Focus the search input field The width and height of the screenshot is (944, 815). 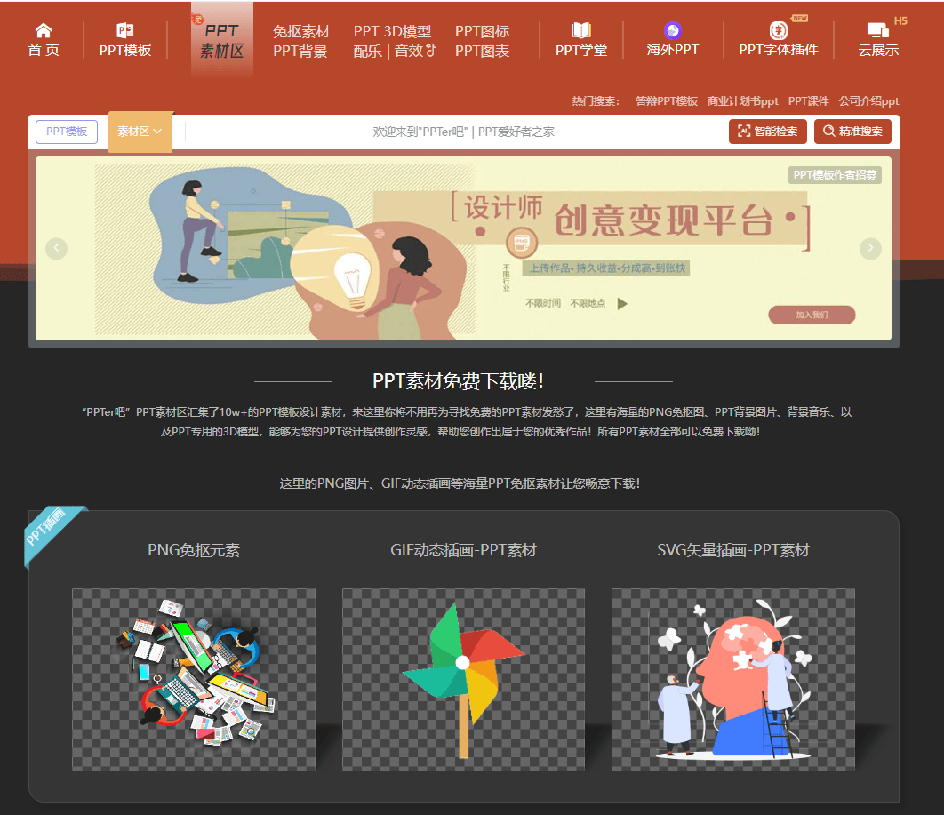[x=462, y=132]
